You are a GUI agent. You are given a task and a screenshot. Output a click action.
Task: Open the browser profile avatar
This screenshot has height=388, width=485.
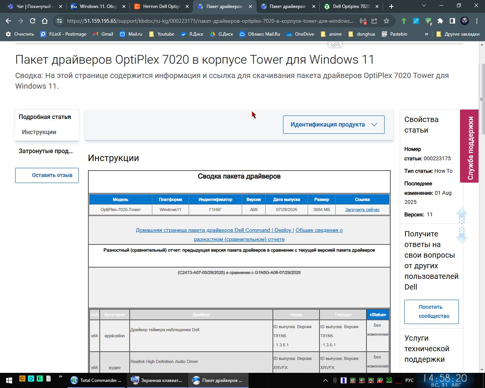tap(465, 21)
